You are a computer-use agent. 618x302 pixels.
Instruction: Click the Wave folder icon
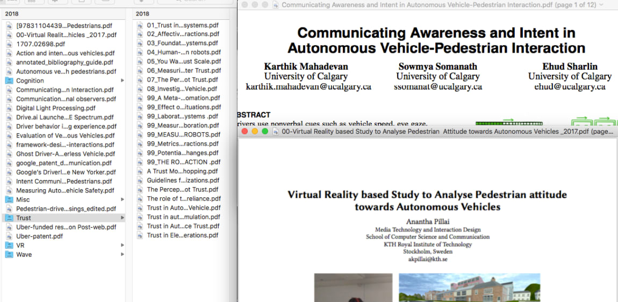9,254
